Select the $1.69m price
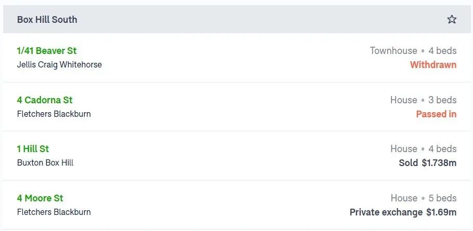This screenshot has width=473, height=231. pos(441,212)
